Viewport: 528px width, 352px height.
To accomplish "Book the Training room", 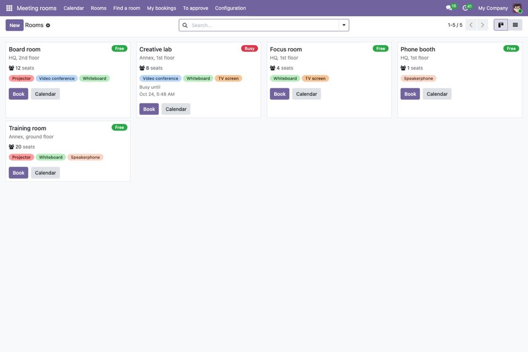I will pyautogui.click(x=19, y=173).
